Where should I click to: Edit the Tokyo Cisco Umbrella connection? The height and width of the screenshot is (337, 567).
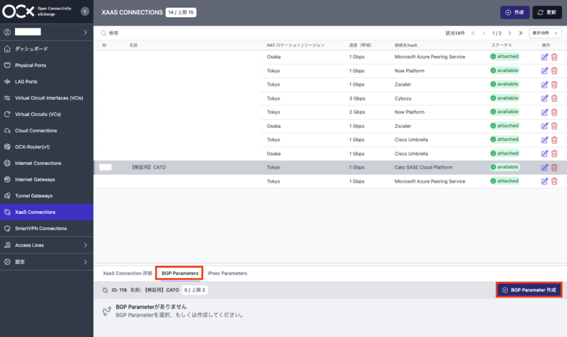click(x=544, y=139)
